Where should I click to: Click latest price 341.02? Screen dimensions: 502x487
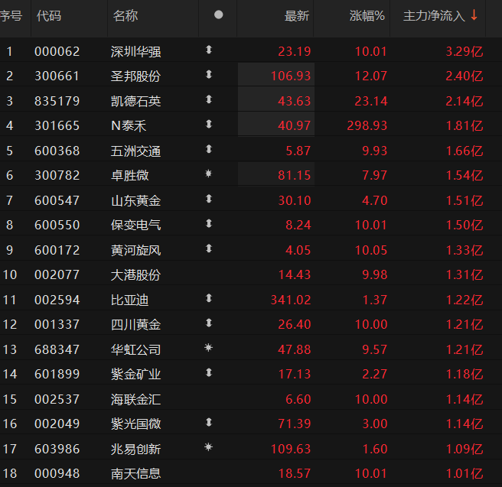coord(291,300)
